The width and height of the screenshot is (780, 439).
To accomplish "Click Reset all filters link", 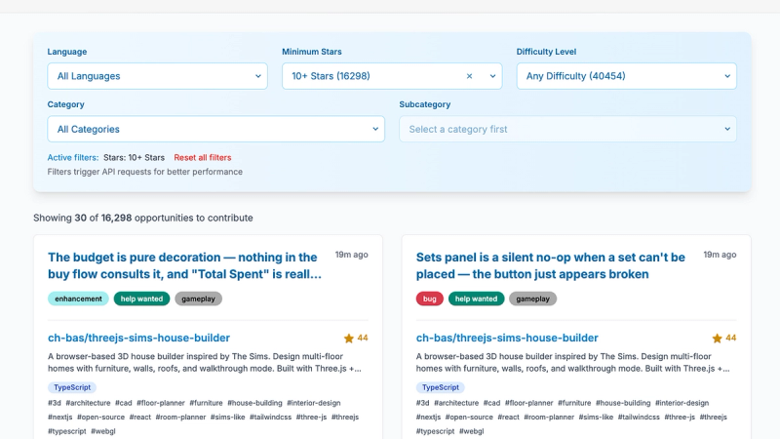I will [x=203, y=157].
